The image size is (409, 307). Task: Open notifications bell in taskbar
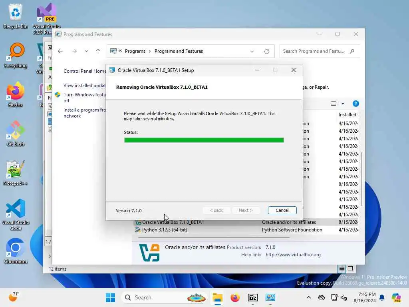[382, 297]
